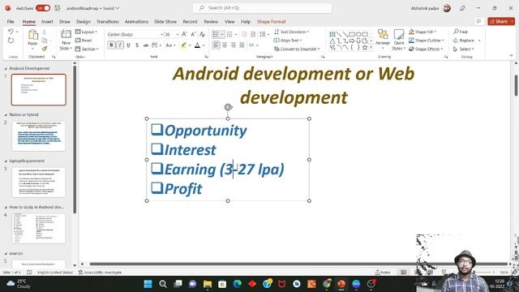Open the Shape Format tab
Screen dimensions: 519x292
click(x=271, y=22)
